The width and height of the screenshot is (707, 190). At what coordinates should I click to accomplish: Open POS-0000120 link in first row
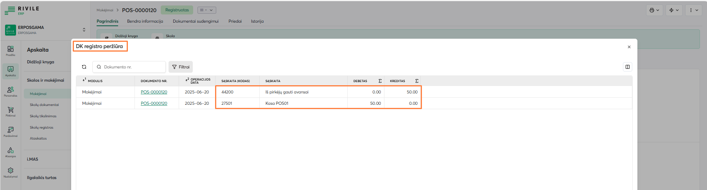click(154, 92)
